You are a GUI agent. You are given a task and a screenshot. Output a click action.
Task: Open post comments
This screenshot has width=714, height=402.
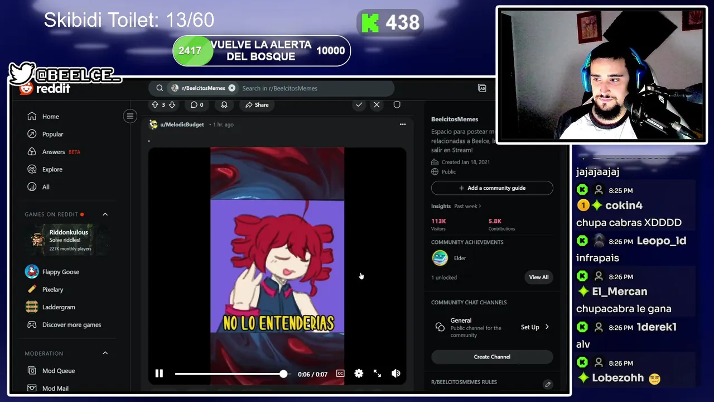(197, 105)
